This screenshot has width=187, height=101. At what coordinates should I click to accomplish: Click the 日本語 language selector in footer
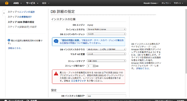(32, 100)
